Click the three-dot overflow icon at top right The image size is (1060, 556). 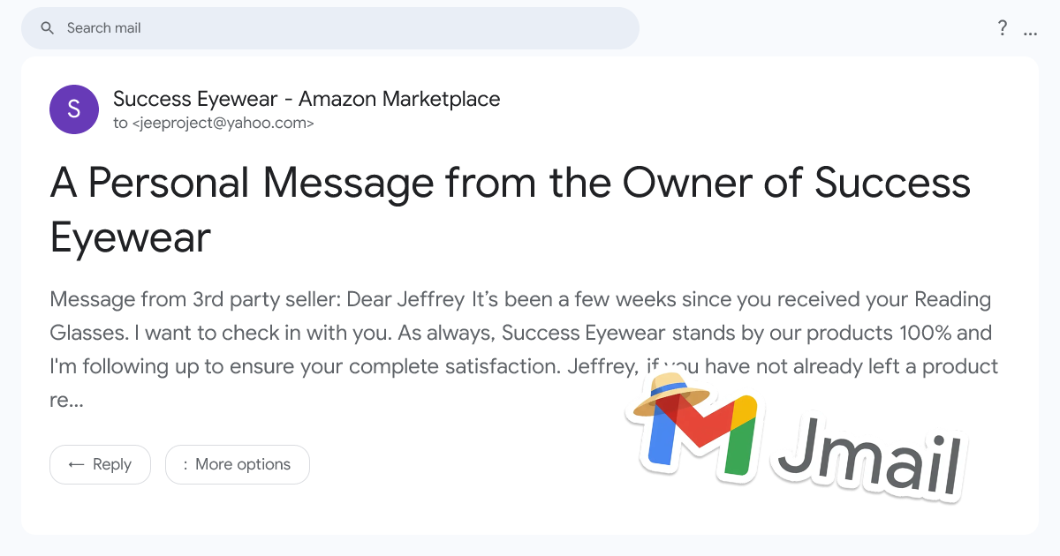[x=1030, y=29]
